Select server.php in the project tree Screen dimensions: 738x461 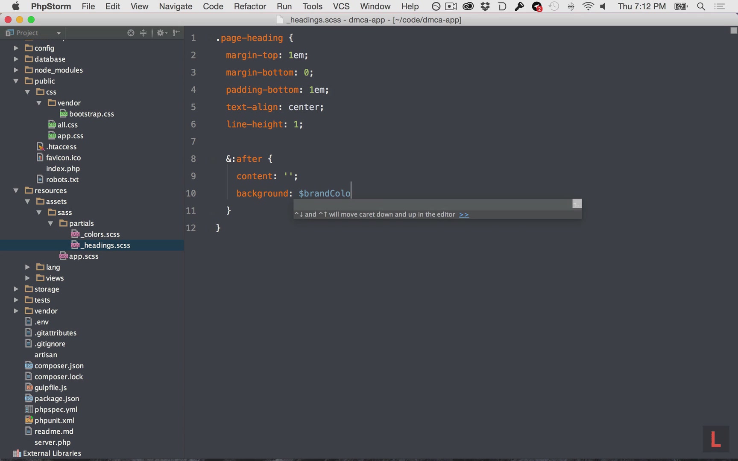pyautogui.click(x=53, y=442)
